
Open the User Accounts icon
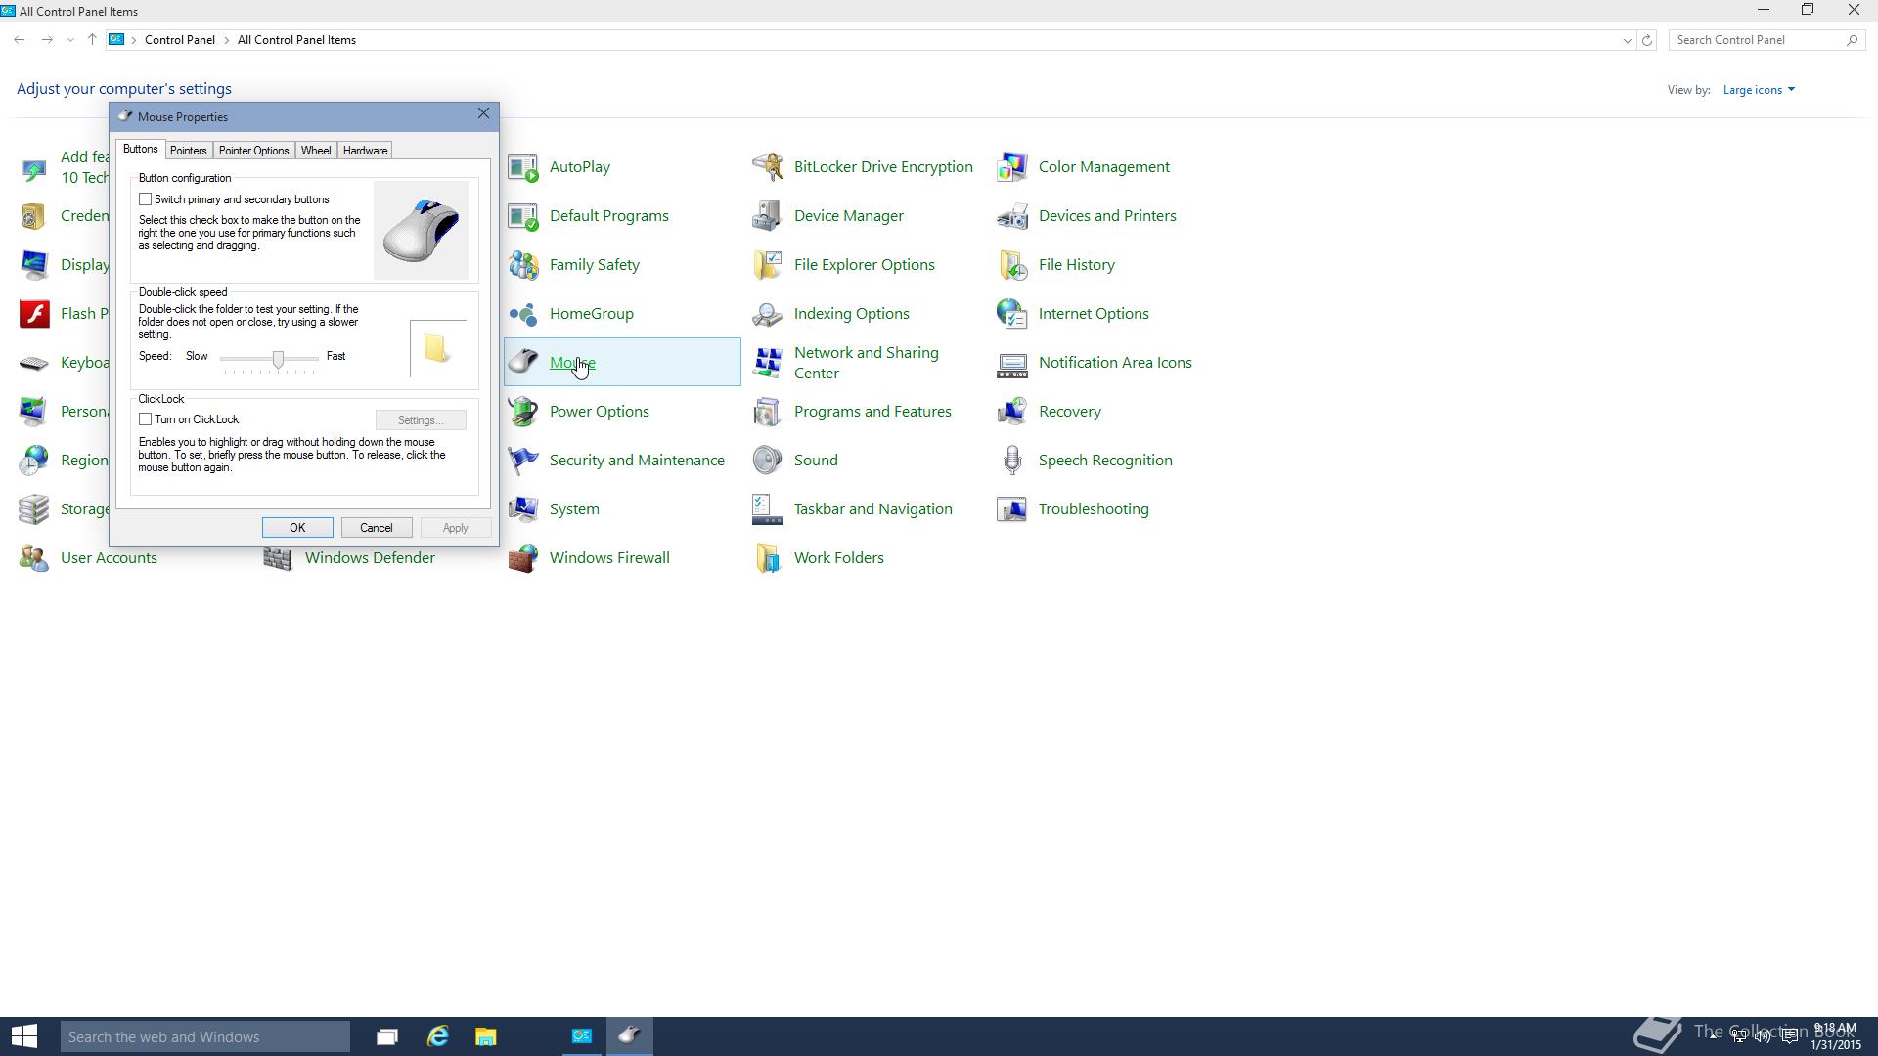point(34,558)
